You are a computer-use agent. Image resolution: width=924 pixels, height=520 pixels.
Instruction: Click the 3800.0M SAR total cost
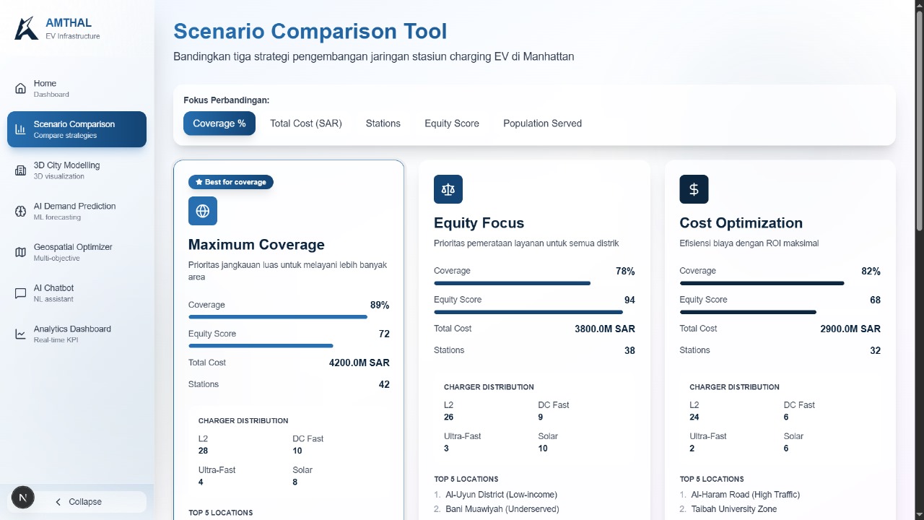[x=605, y=329]
